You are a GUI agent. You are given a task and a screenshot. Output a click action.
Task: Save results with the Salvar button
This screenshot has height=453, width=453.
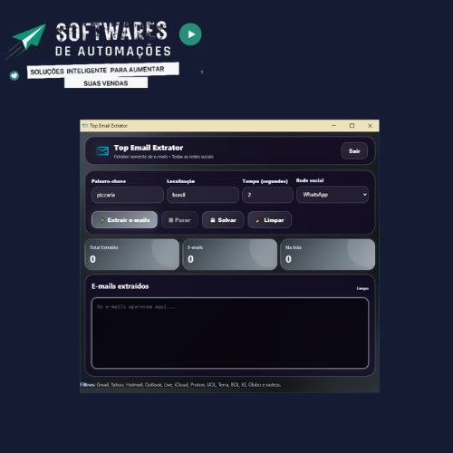[x=223, y=220]
